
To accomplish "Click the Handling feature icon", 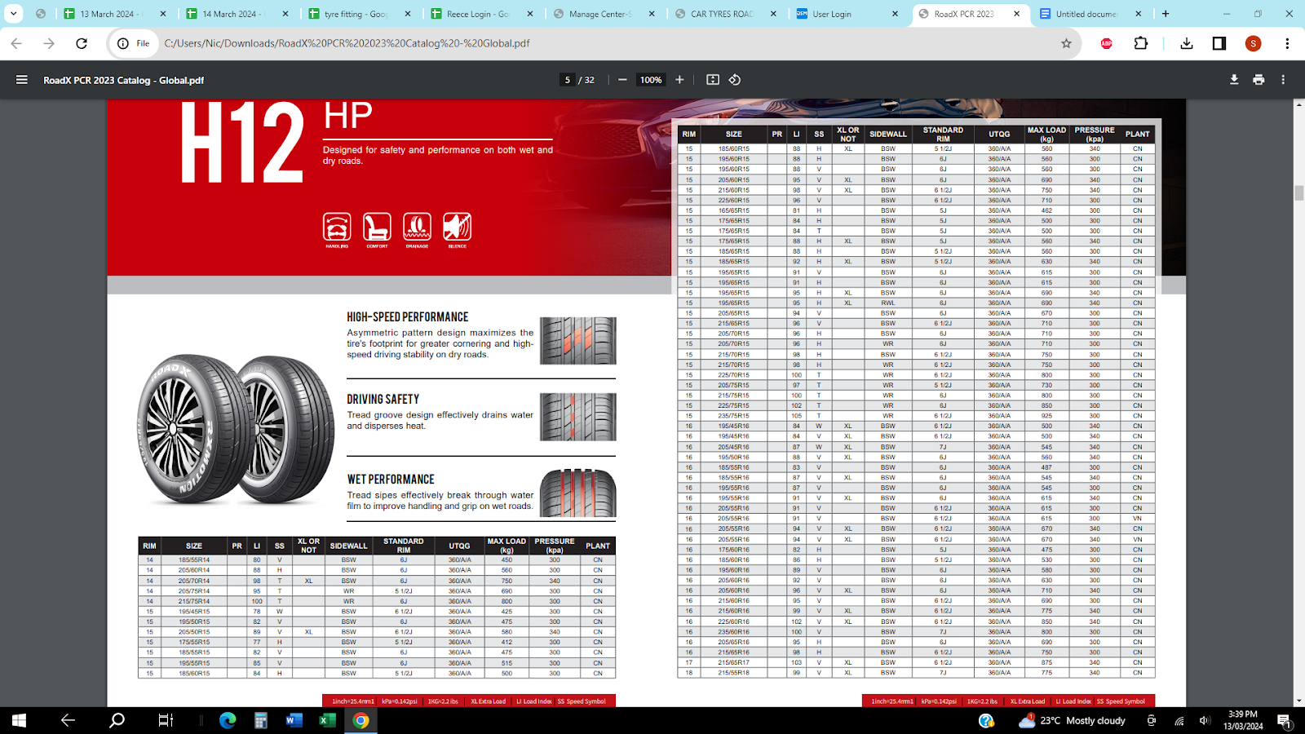I will 337,227.
